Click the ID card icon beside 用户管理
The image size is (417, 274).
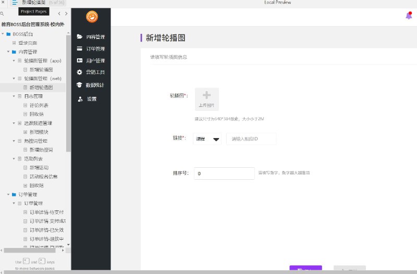80,60
